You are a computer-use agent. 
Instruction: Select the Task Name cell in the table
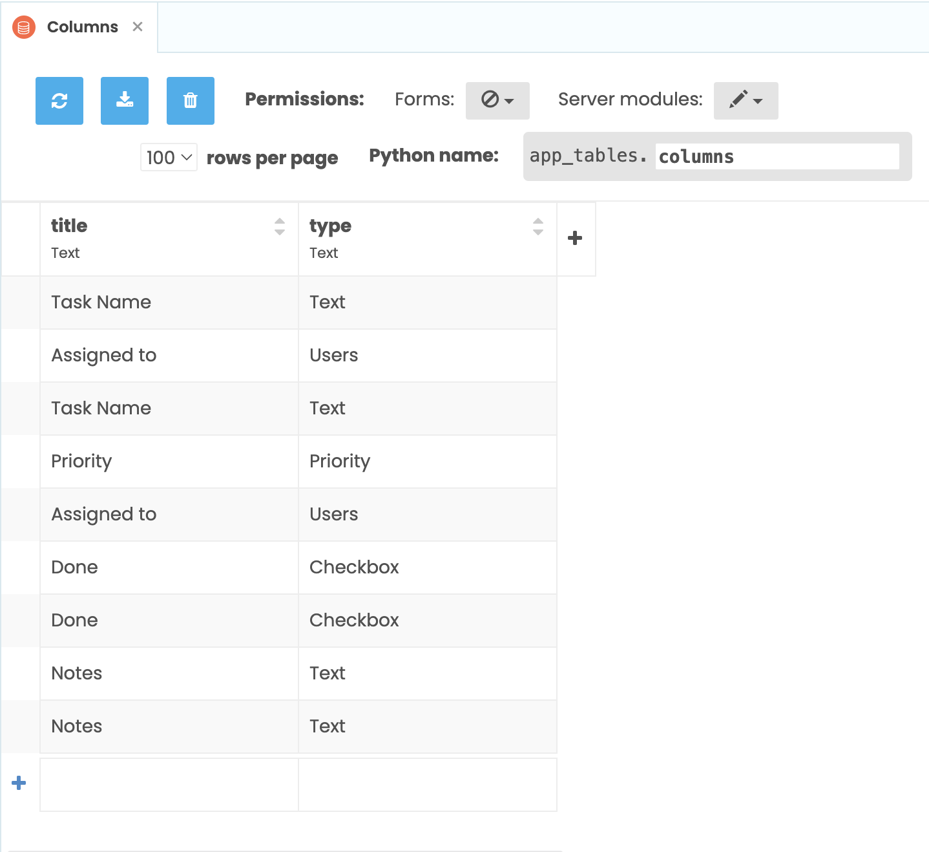(x=101, y=303)
